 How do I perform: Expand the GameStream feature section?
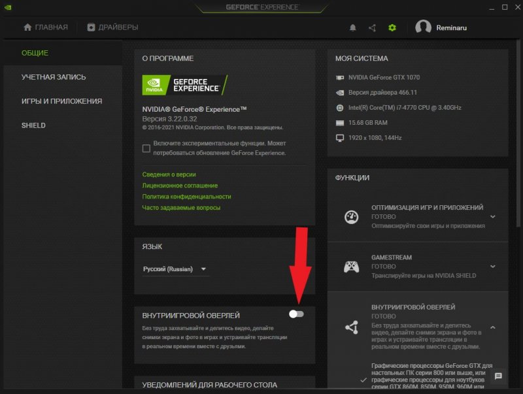[492, 267]
